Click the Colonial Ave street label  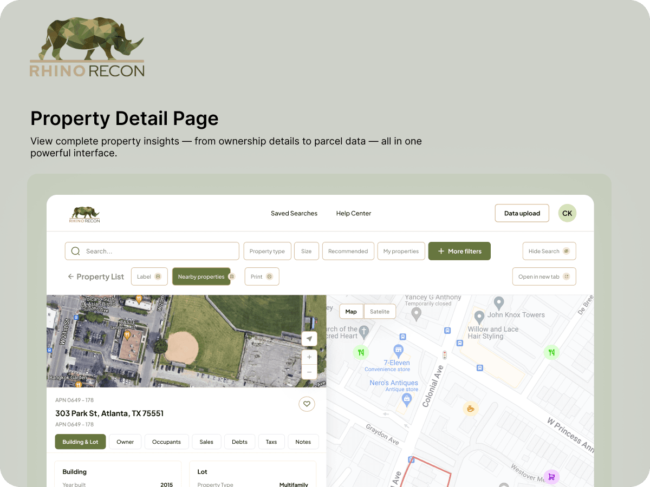point(433,386)
